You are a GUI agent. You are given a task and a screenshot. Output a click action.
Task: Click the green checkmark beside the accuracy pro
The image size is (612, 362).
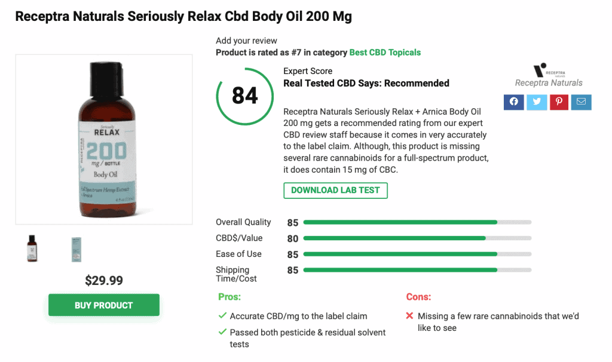(x=221, y=315)
